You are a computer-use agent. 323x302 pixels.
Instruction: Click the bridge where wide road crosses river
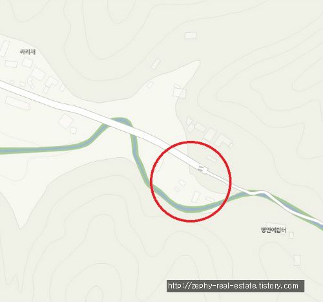click(x=118, y=124)
